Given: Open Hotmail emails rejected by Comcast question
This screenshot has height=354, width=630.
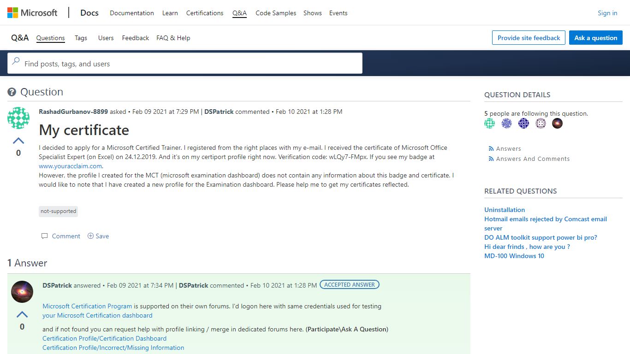Looking at the screenshot, I should click(546, 224).
